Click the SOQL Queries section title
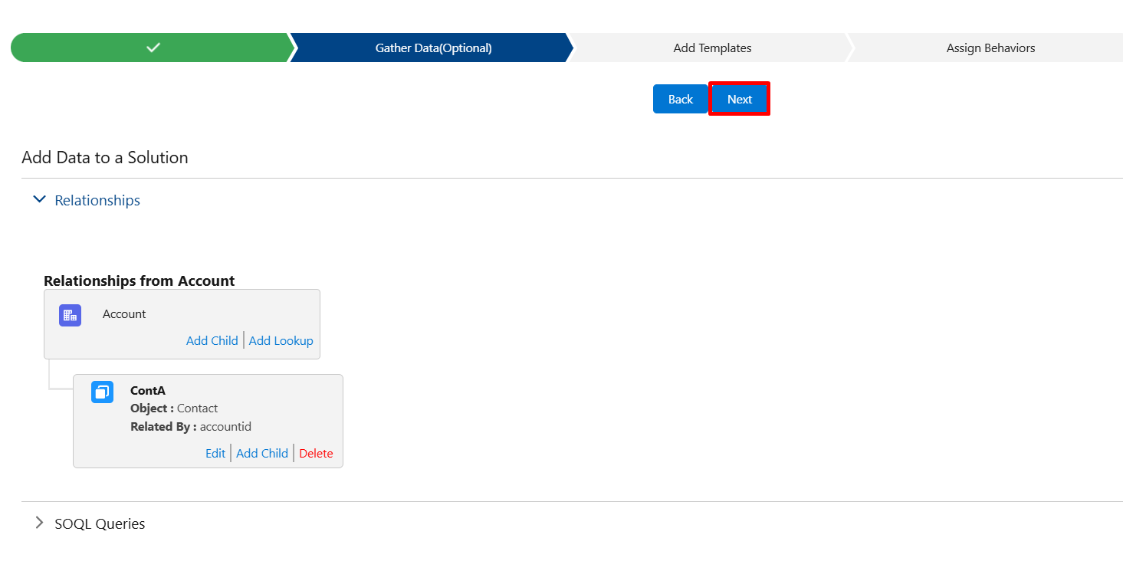Viewport: 1123px width, 561px height. coord(100,523)
